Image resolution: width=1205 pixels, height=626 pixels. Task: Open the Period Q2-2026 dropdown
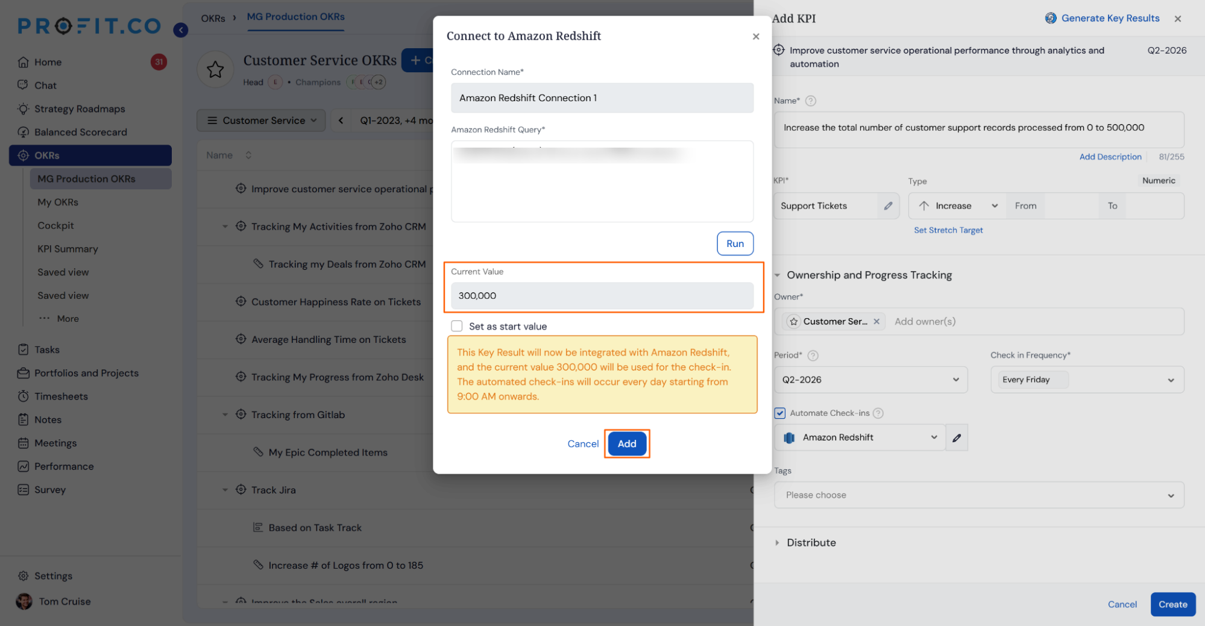click(x=870, y=380)
